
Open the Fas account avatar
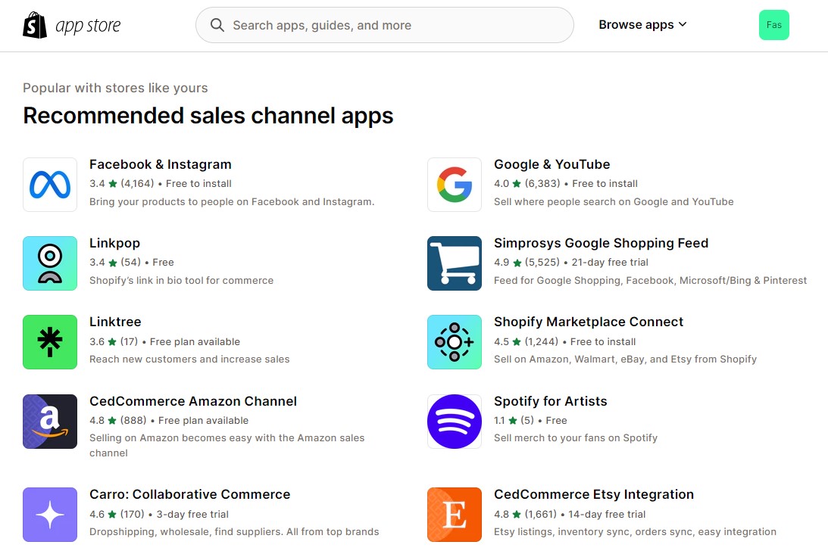click(x=774, y=25)
